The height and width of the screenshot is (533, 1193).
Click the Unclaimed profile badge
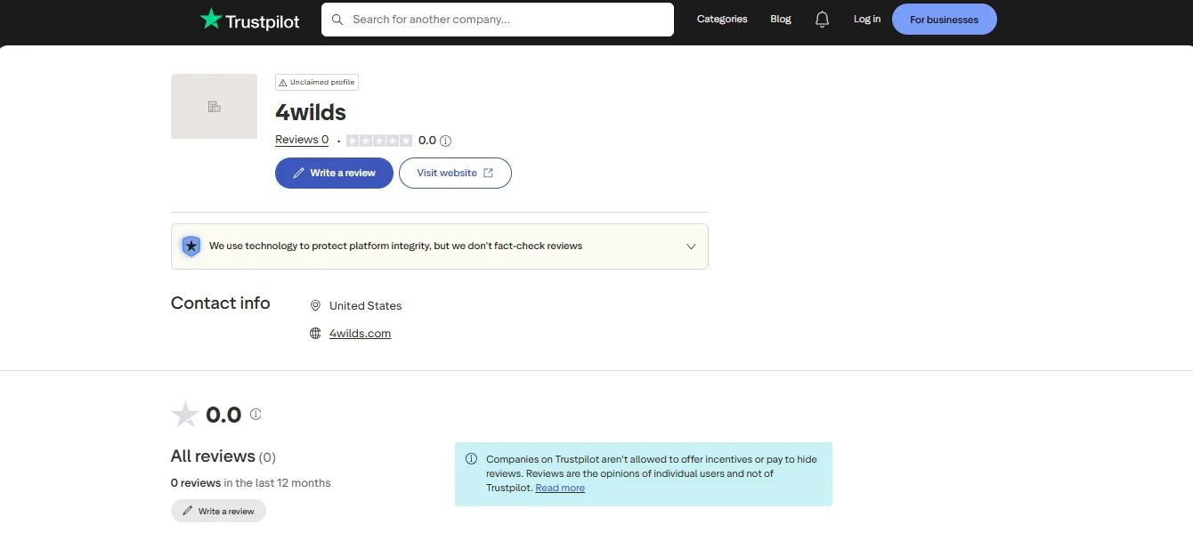[x=317, y=82]
